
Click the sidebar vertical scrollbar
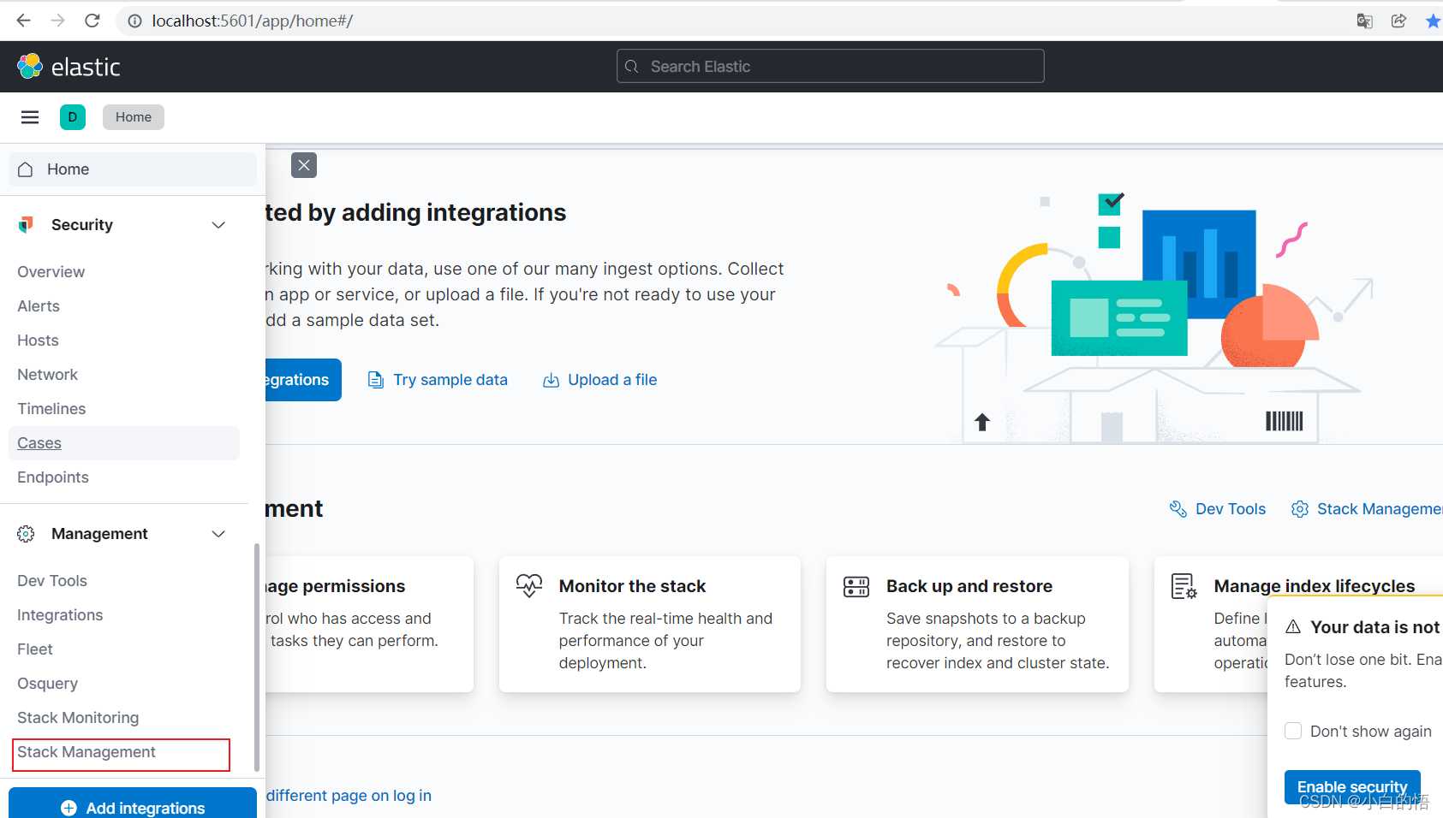pyautogui.click(x=256, y=656)
